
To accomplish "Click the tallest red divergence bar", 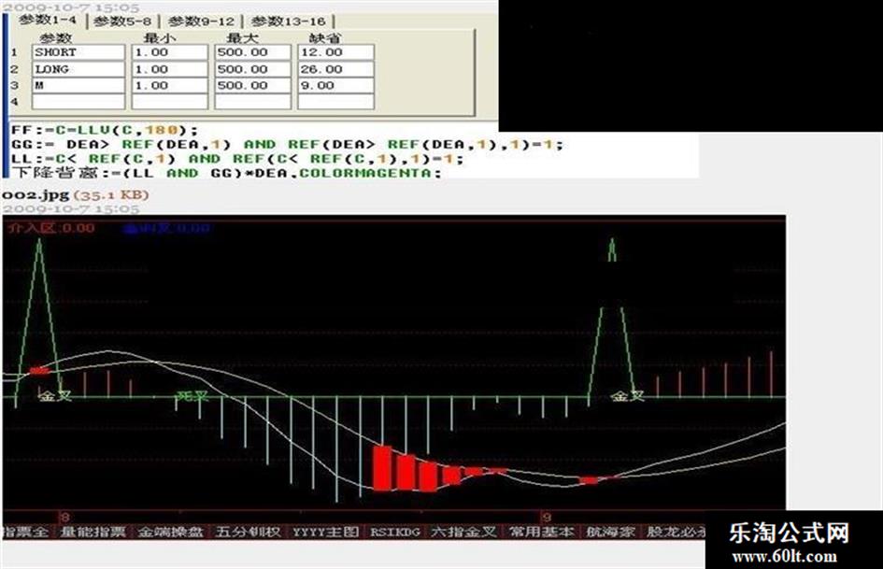I will point(382,468).
